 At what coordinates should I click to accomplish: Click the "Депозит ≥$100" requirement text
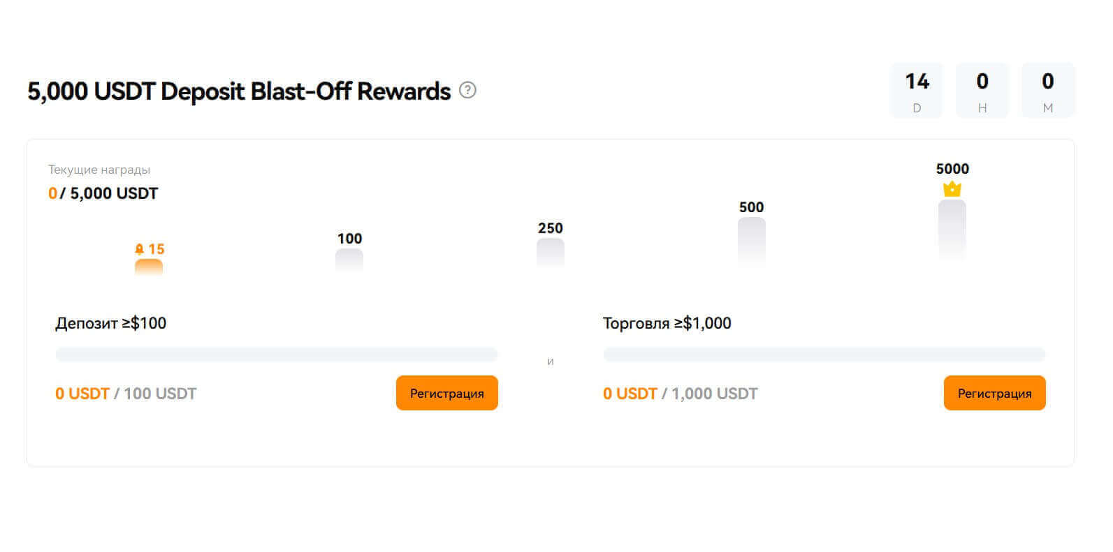pyautogui.click(x=111, y=323)
